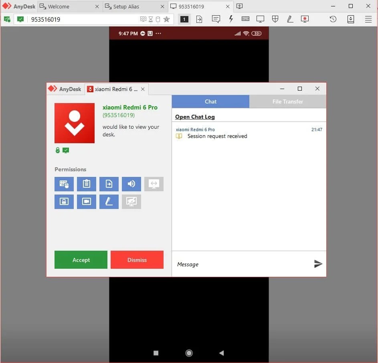Screen dimensions: 378x363
Task: Open the AnyDesk hamburger menu
Action: point(368,19)
